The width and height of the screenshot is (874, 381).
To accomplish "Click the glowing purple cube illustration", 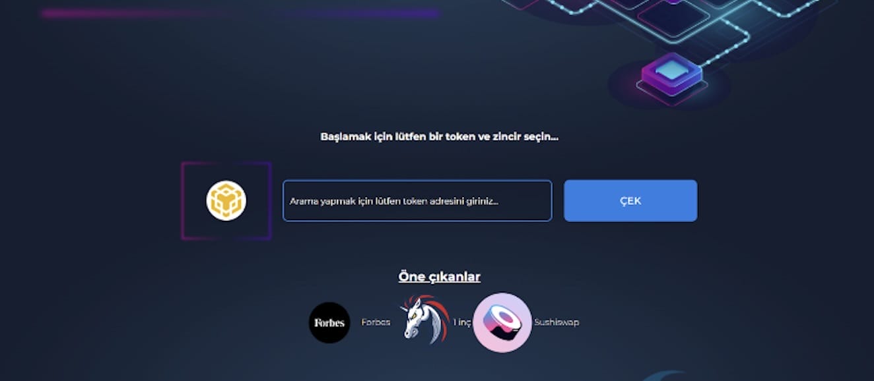I will tap(671, 74).
